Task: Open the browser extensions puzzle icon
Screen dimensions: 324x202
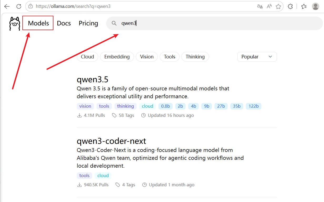Action: (x=290, y=6)
